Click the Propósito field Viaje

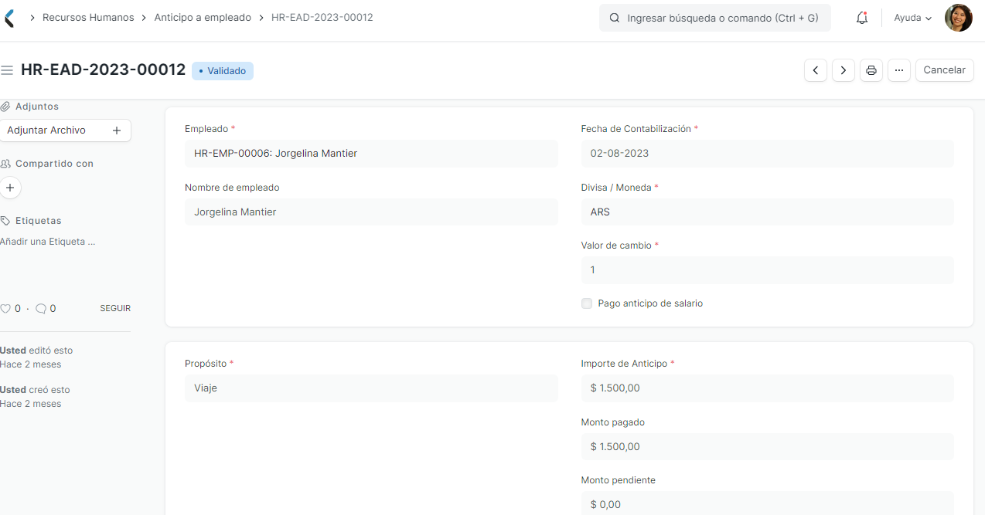click(x=371, y=388)
